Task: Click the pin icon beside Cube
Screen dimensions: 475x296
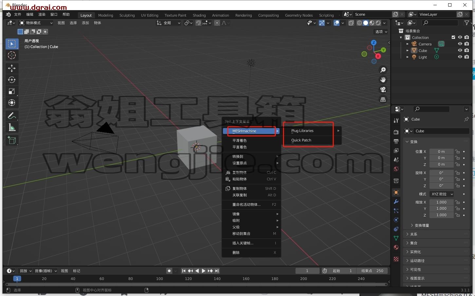Action: [466, 119]
